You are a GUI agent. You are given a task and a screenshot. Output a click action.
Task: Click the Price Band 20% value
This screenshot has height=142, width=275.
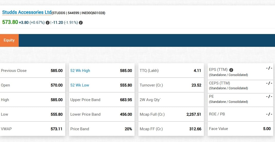[x=128, y=129]
